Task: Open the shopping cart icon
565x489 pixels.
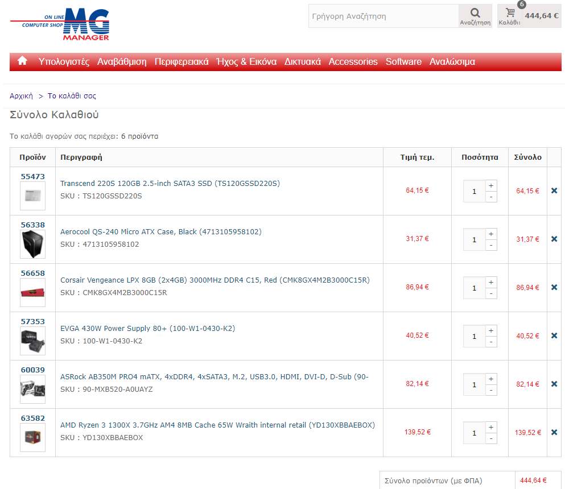Action: click(x=510, y=13)
